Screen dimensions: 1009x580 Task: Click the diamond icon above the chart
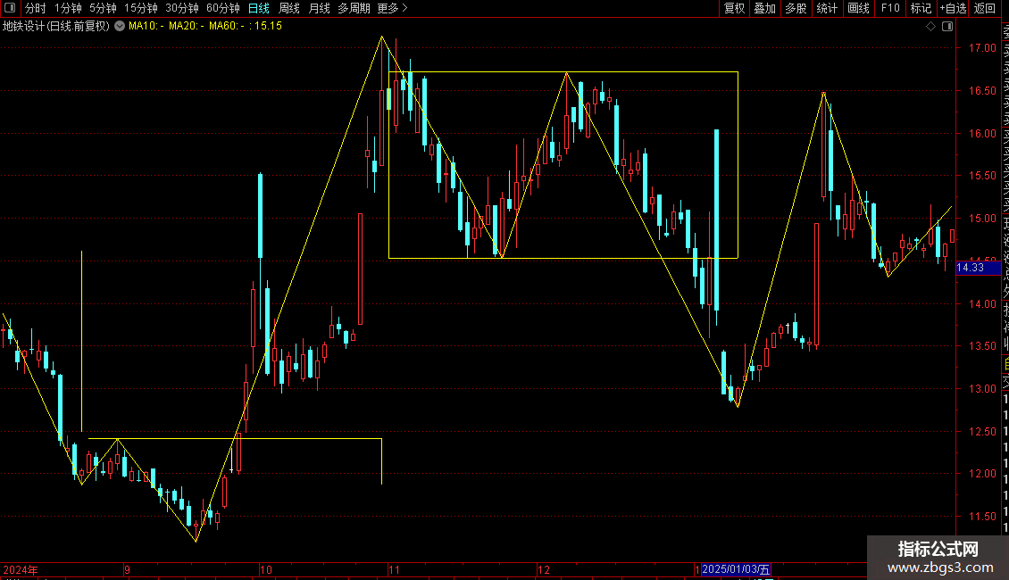[x=930, y=27]
